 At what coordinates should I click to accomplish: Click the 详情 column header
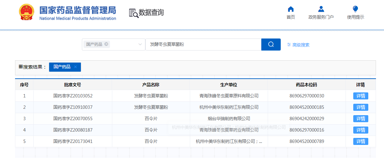pos(360,85)
